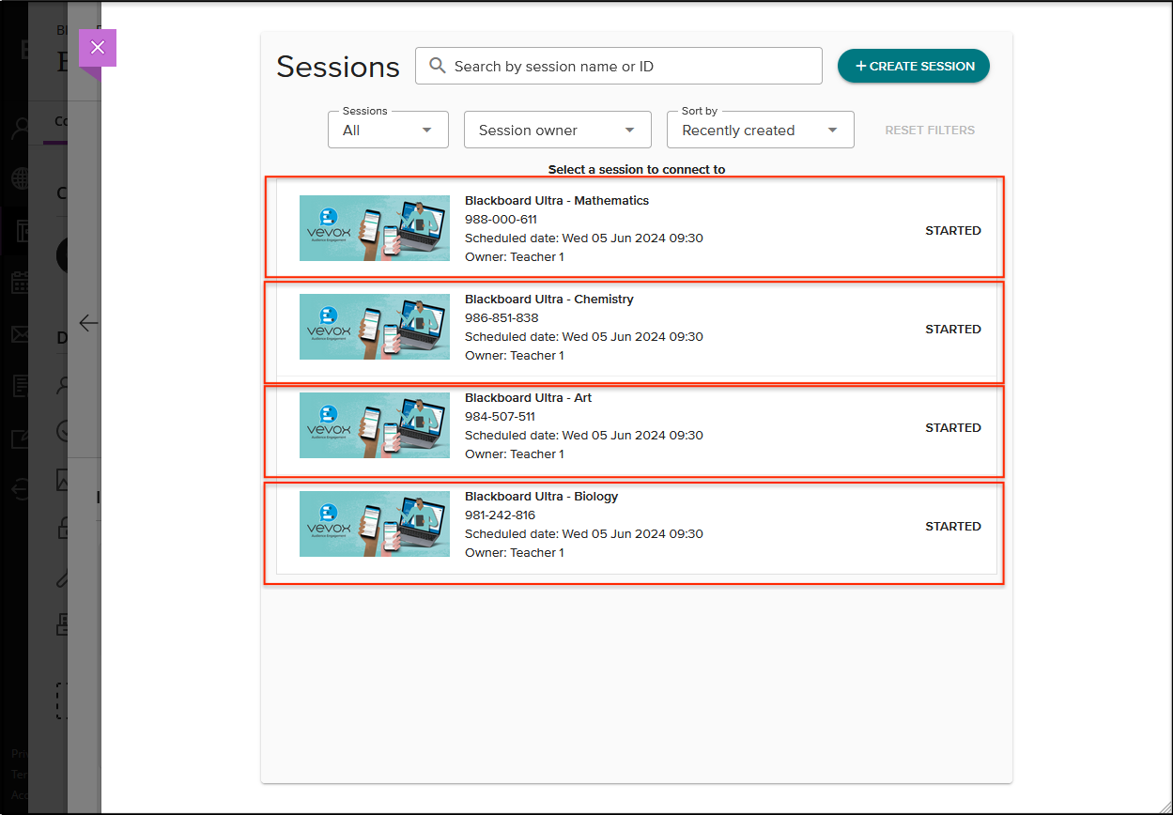Image resolution: width=1173 pixels, height=815 pixels.
Task: Select the Blackboard Ultra - Chemistry session
Action: click(634, 327)
